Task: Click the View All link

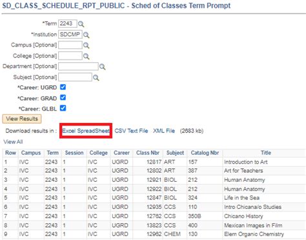Action: pyautogui.click(x=13, y=142)
